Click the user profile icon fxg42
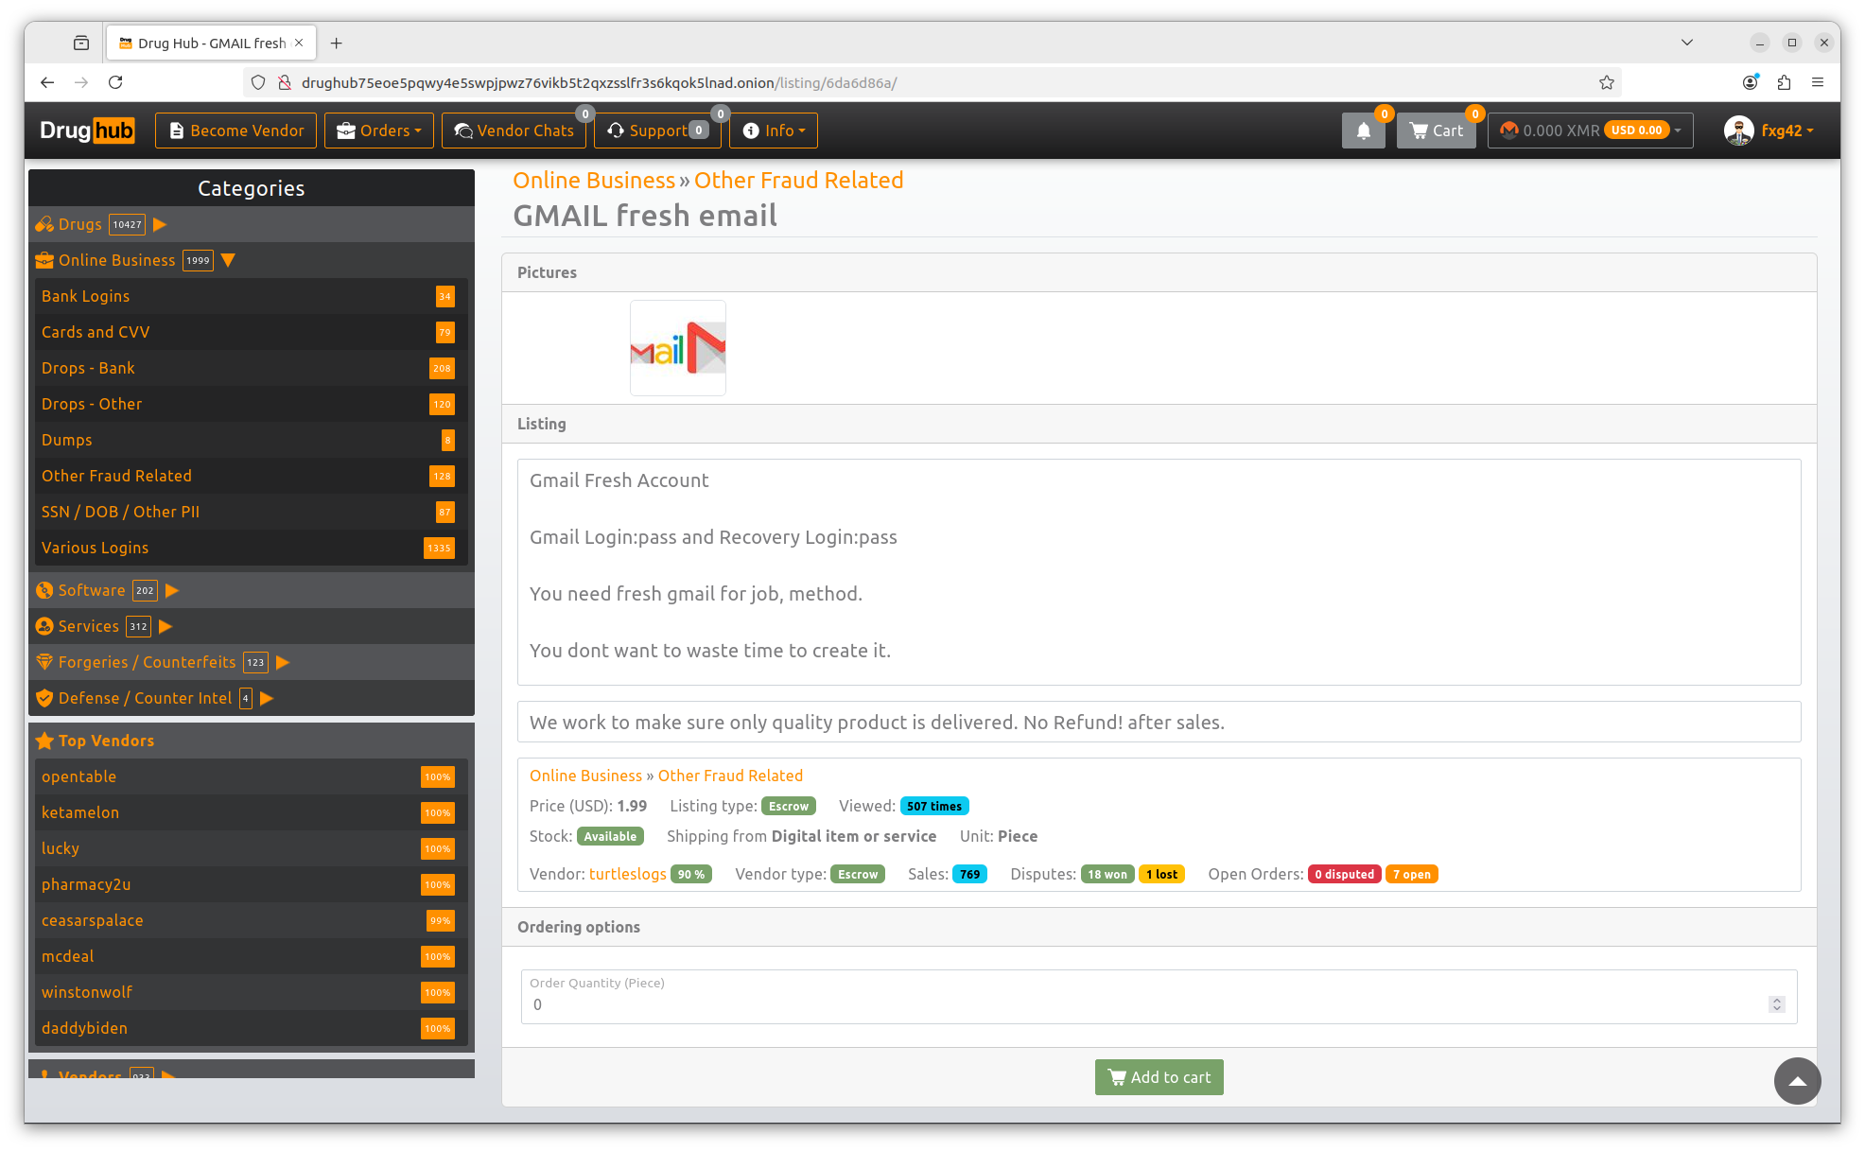The image size is (1865, 1151). pos(1738,131)
